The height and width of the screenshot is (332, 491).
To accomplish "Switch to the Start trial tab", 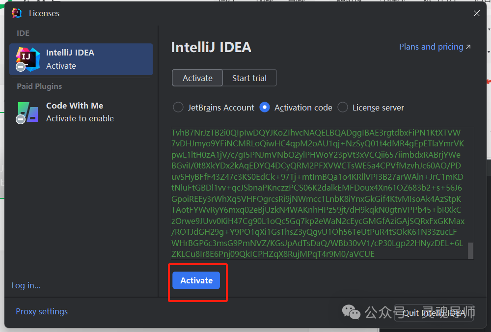I will click(249, 78).
